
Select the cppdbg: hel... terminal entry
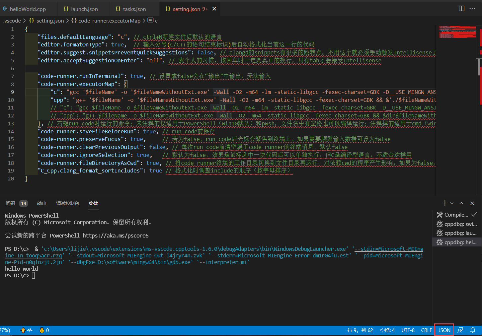pos(457,242)
